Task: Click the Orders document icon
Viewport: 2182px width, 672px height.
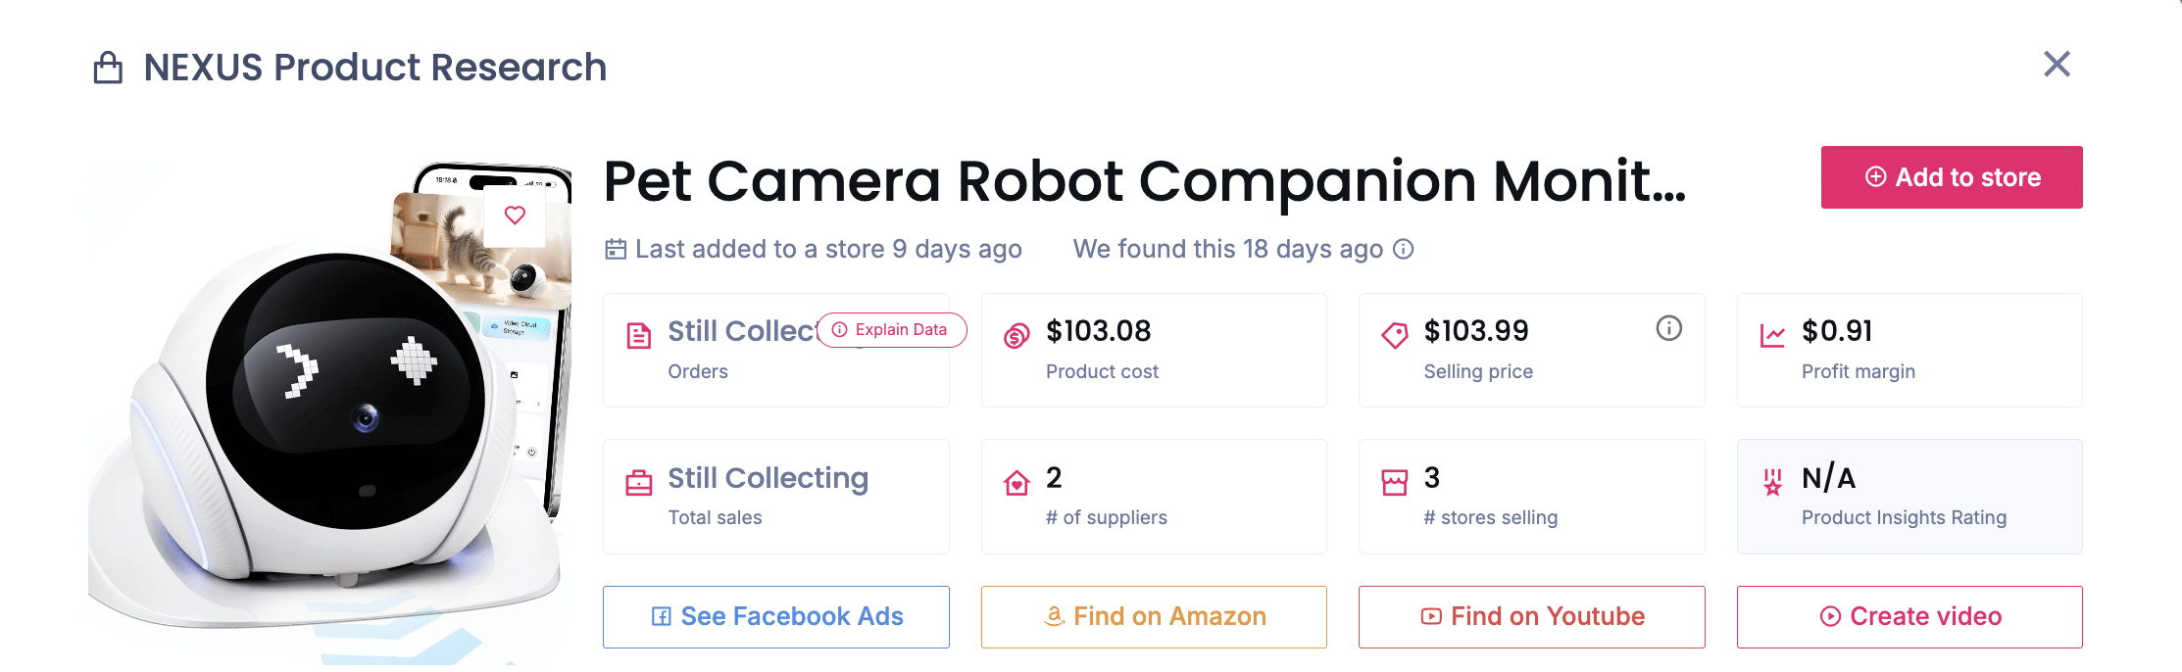Action: pos(639,336)
